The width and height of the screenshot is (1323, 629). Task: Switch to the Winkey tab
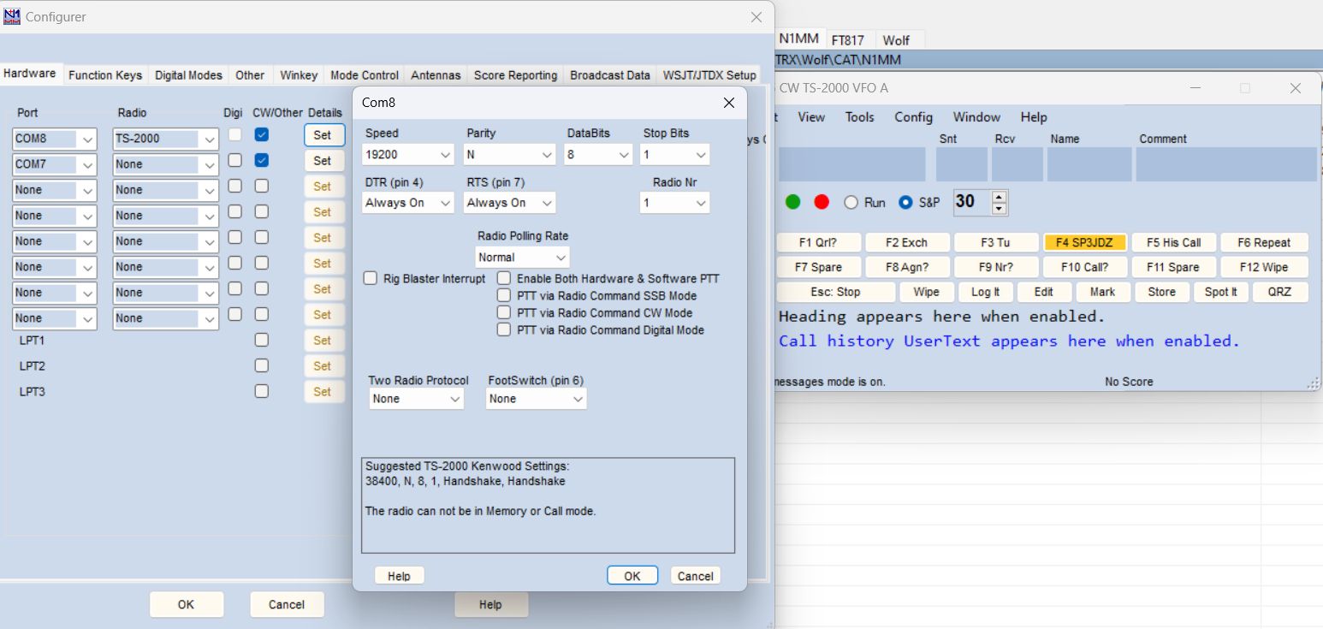(x=299, y=75)
